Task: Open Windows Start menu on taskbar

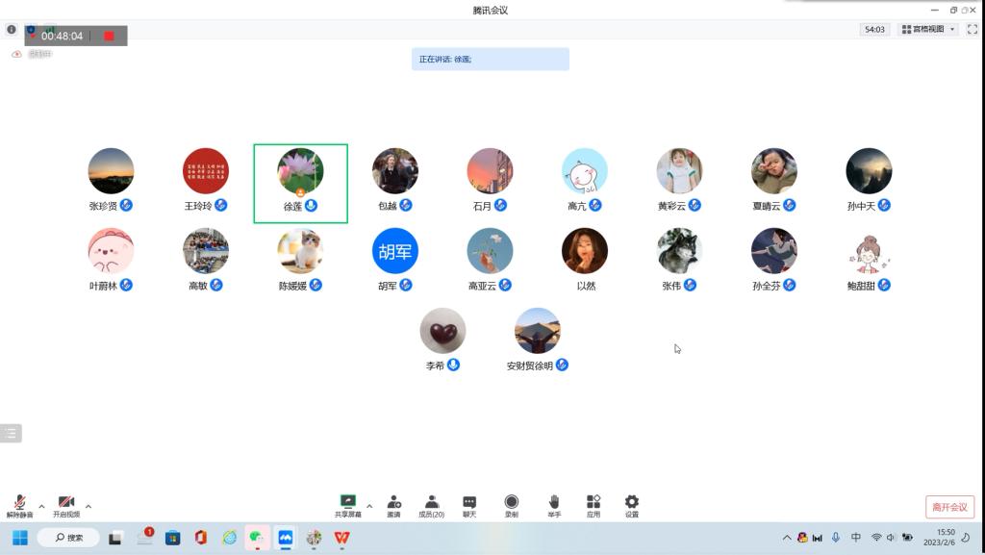Action: [x=19, y=538]
